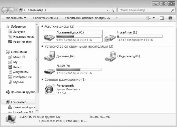Click arrow before Компьютер in address bar

pyautogui.click(x=25, y=10)
